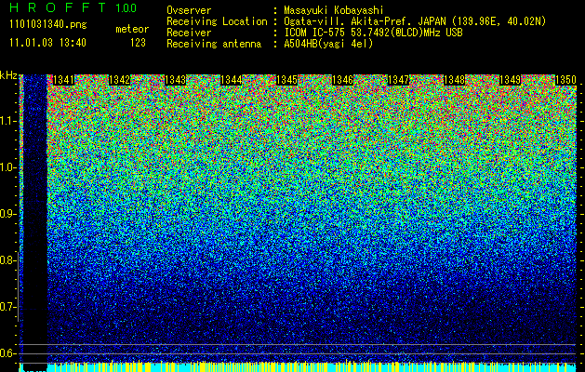585x372 pixels.
Task: Click the Receiving antenna label
Action: 214,44
